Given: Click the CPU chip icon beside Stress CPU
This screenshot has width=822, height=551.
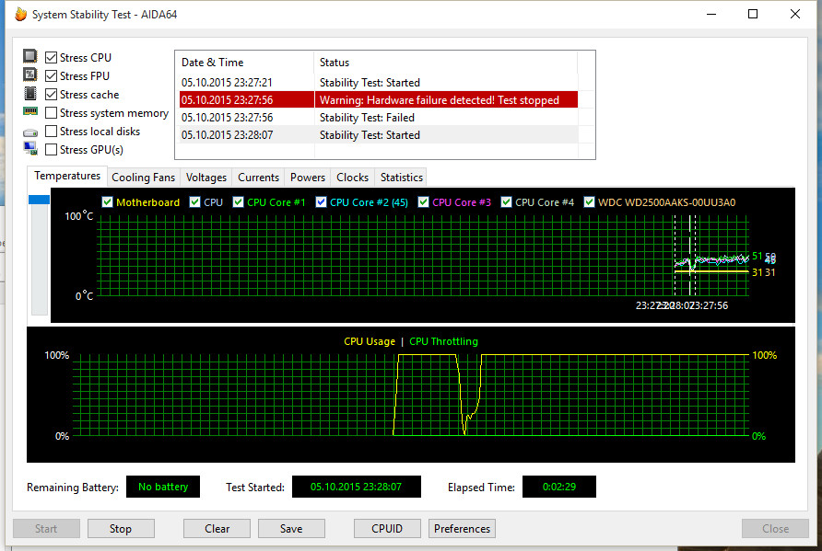Looking at the screenshot, I should pyautogui.click(x=30, y=56).
